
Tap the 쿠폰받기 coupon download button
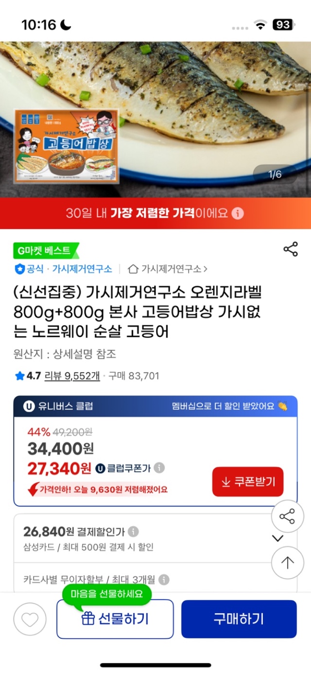click(x=248, y=482)
